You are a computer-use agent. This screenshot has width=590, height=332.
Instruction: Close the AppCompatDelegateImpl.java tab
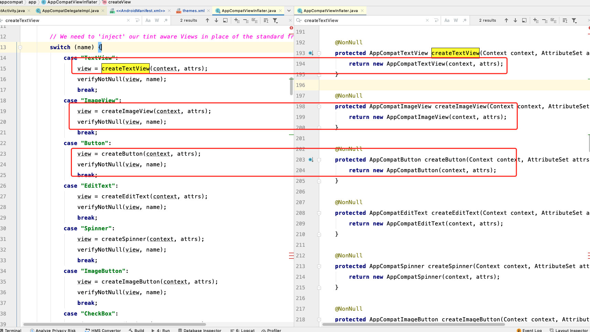coord(103,11)
